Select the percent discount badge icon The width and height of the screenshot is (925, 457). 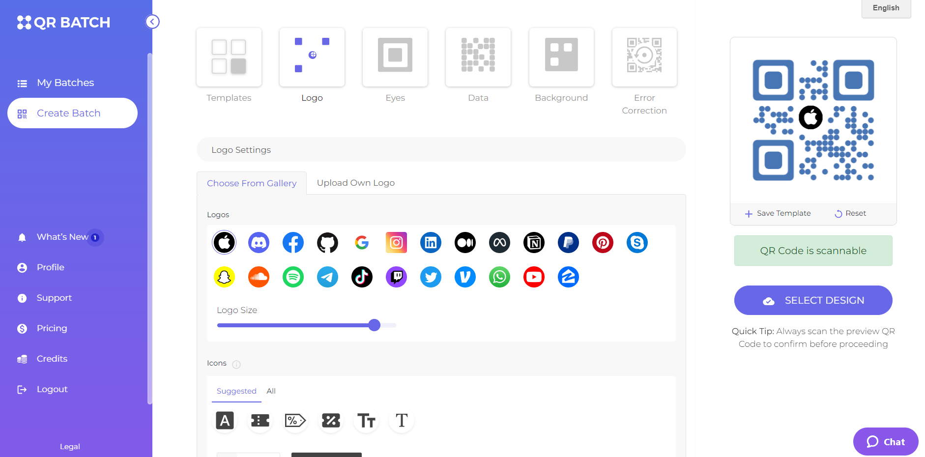pyautogui.click(x=331, y=421)
